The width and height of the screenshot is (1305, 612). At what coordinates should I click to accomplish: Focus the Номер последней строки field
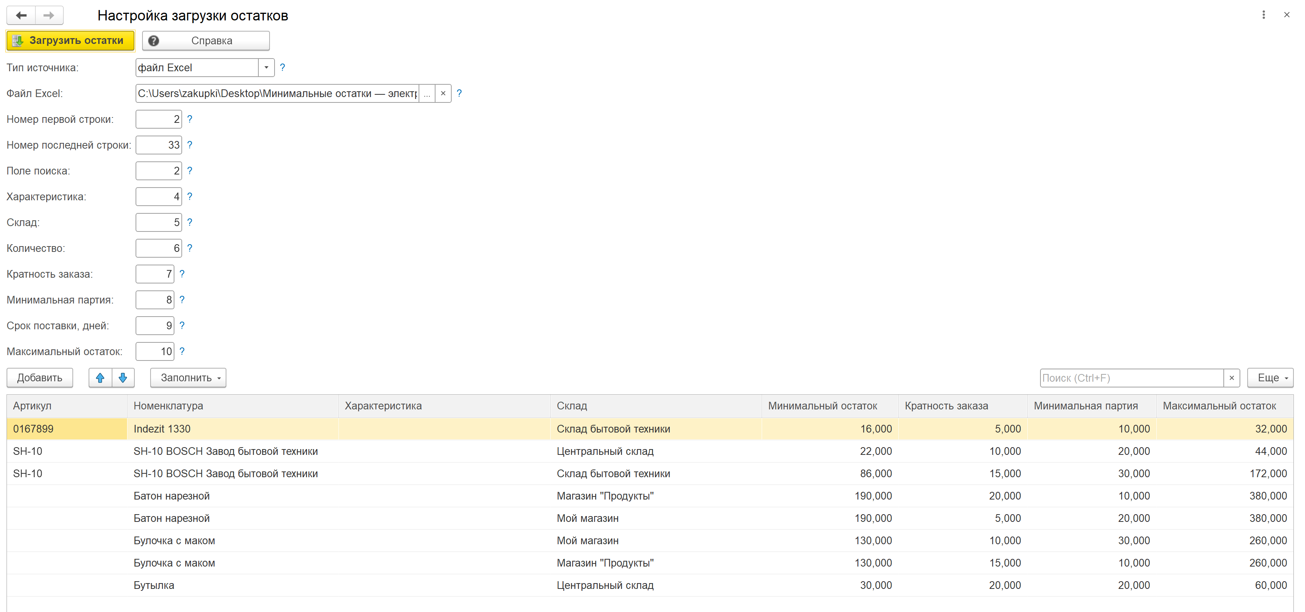pos(159,145)
